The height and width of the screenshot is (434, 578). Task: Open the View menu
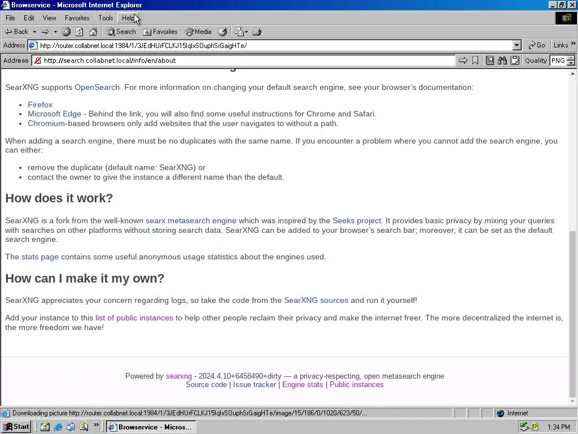click(50, 18)
